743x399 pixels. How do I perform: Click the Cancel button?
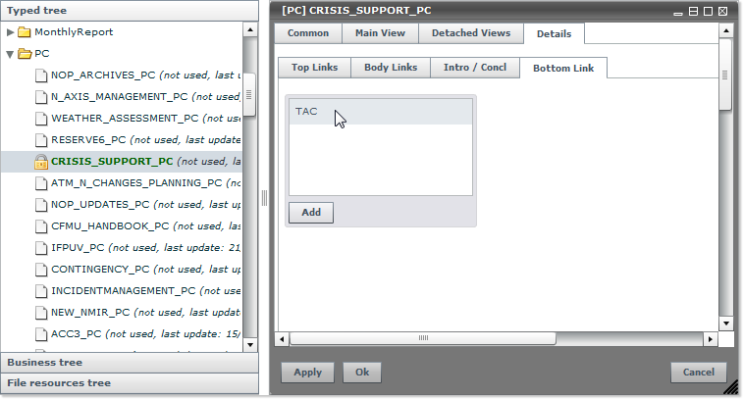(699, 373)
